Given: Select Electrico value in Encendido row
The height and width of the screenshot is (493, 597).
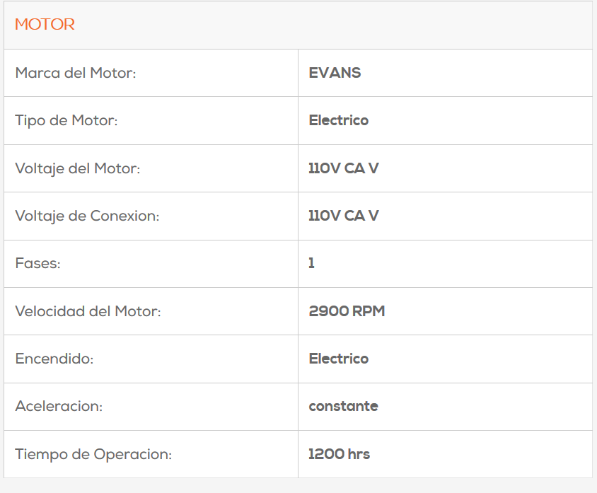Looking at the screenshot, I should 338,359.
